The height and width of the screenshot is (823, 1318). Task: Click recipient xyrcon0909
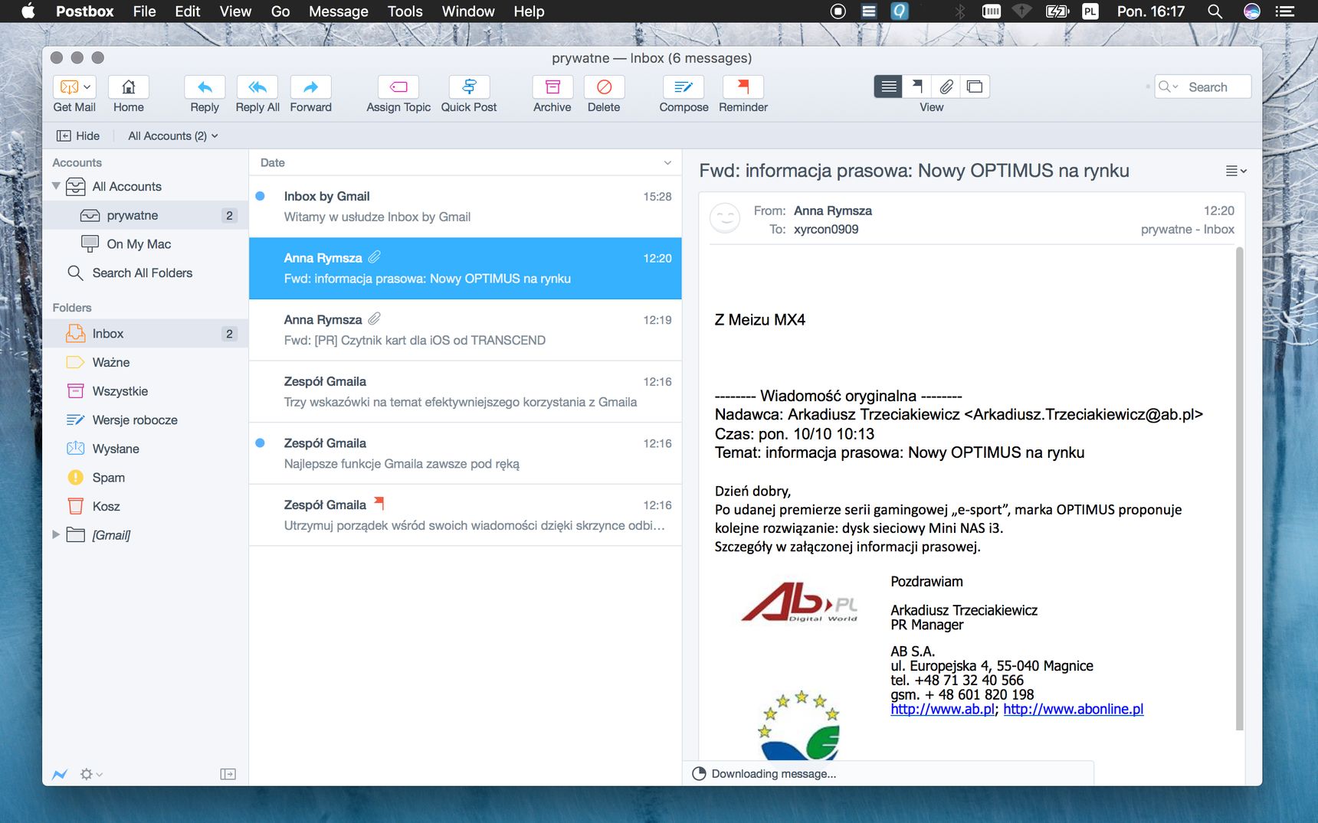click(826, 229)
